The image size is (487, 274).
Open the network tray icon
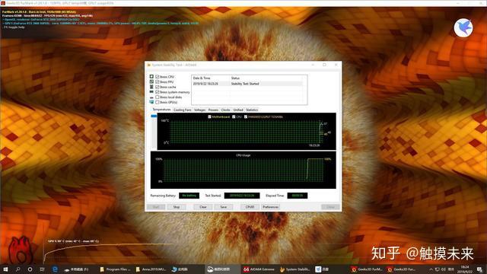438,269
